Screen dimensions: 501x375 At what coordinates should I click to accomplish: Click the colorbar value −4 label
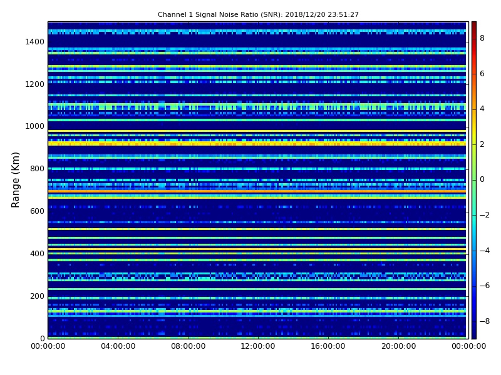[485, 251]
